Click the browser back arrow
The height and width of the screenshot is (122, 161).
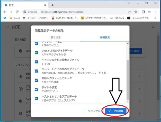(5, 12)
